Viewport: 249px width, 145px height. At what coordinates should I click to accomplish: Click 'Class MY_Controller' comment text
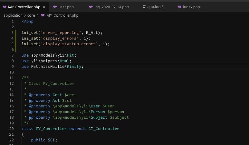pyautogui.click(x=51, y=84)
